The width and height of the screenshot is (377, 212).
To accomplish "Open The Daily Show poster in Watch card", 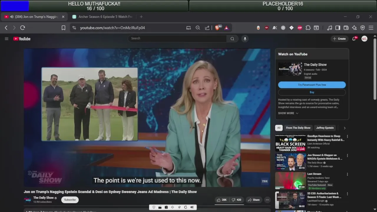I will click(x=290, y=69).
